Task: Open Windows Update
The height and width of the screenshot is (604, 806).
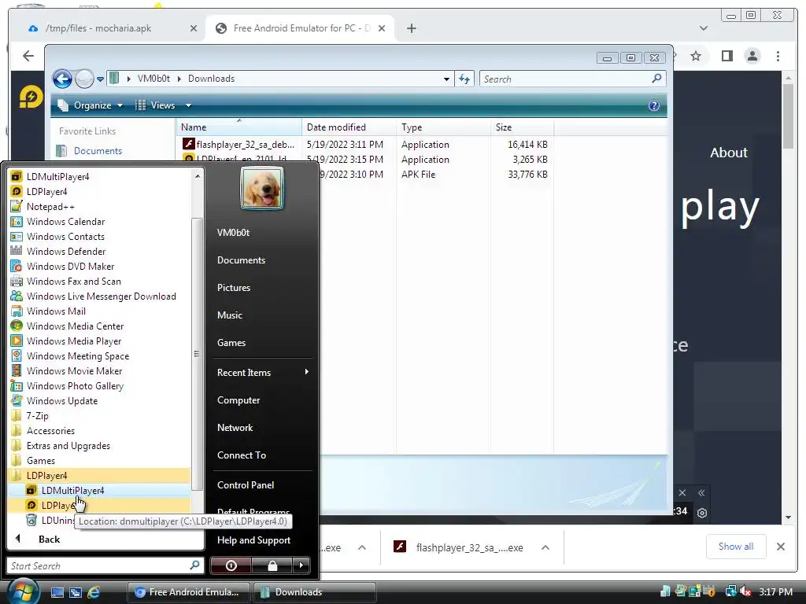Action: point(61,400)
